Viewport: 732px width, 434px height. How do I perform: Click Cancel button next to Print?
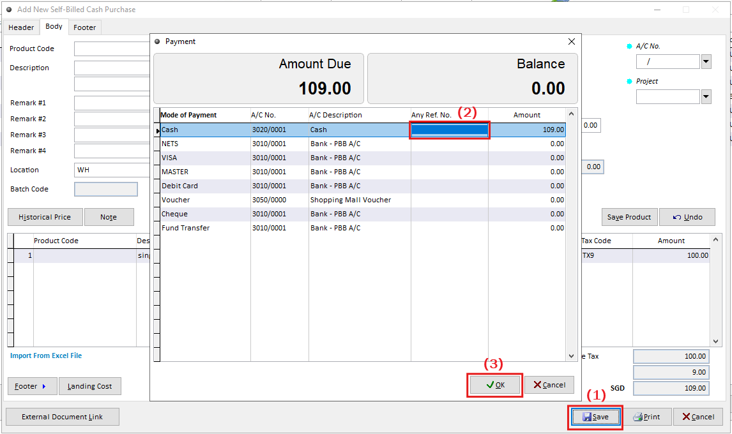point(698,417)
